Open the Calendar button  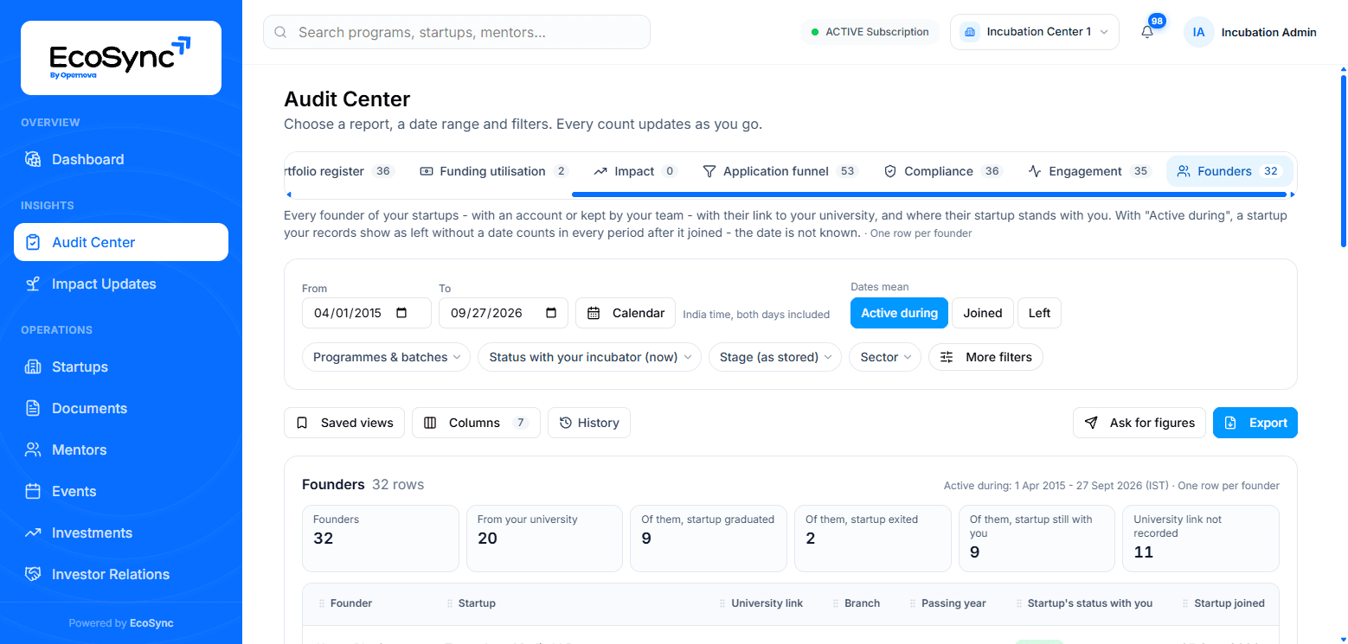point(626,313)
